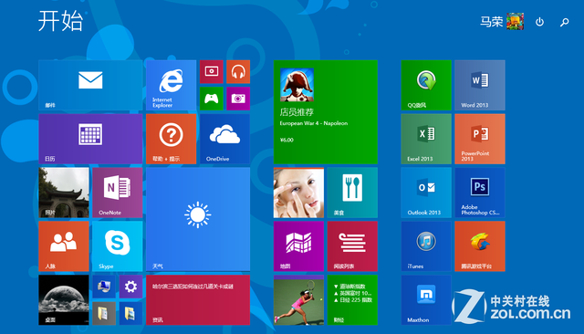Viewport: 584px width, 334px height.
Task: Launch the Tencent Games Platform (腾讯游戏平台) tile
Action: (480, 246)
